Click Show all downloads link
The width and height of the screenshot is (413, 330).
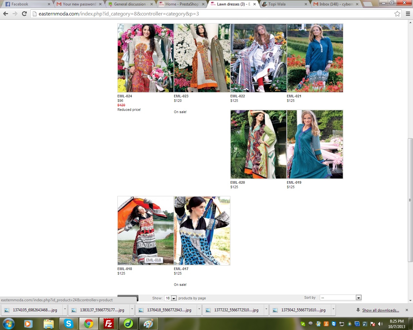[x=380, y=310]
